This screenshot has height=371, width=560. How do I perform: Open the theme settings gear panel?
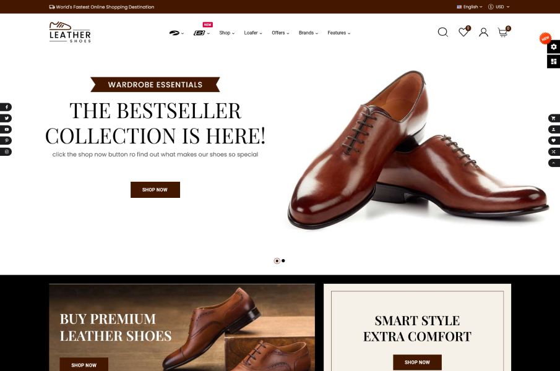[x=554, y=47]
